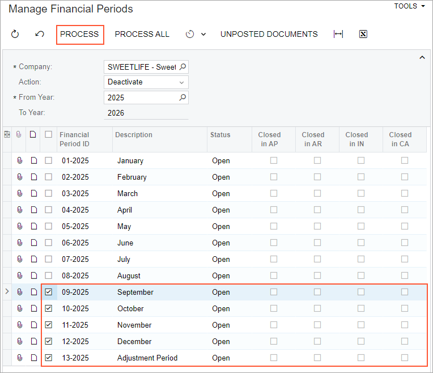
Task: Sort by the Status column header
Action: 220,135
